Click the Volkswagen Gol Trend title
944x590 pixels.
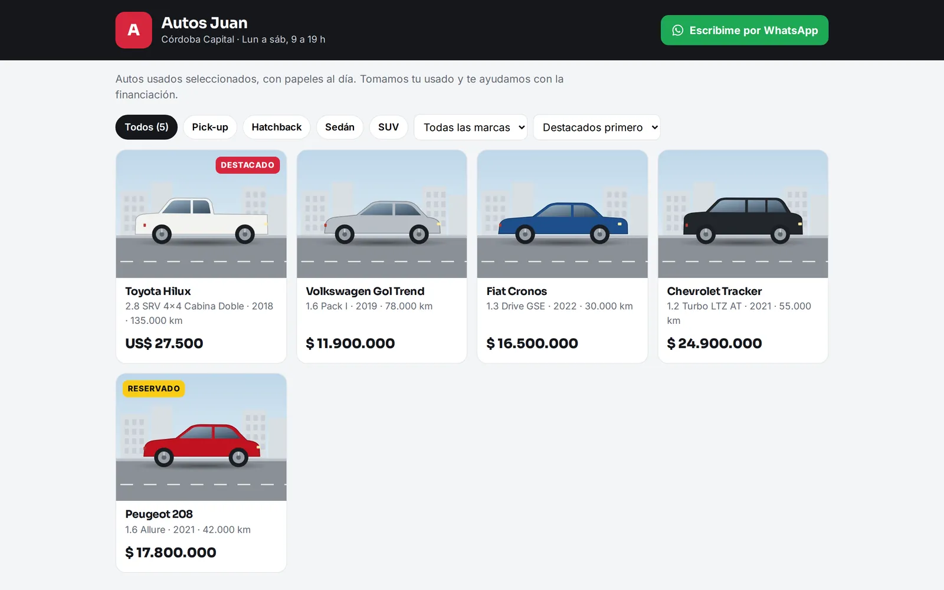click(x=365, y=291)
